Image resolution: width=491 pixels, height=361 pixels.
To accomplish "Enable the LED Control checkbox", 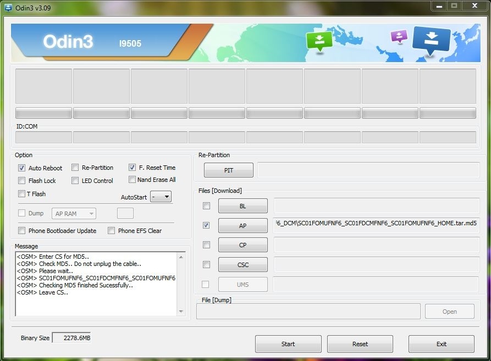I will click(x=75, y=180).
